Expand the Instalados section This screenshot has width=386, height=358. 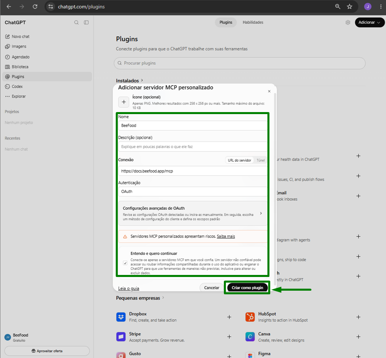point(129,81)
